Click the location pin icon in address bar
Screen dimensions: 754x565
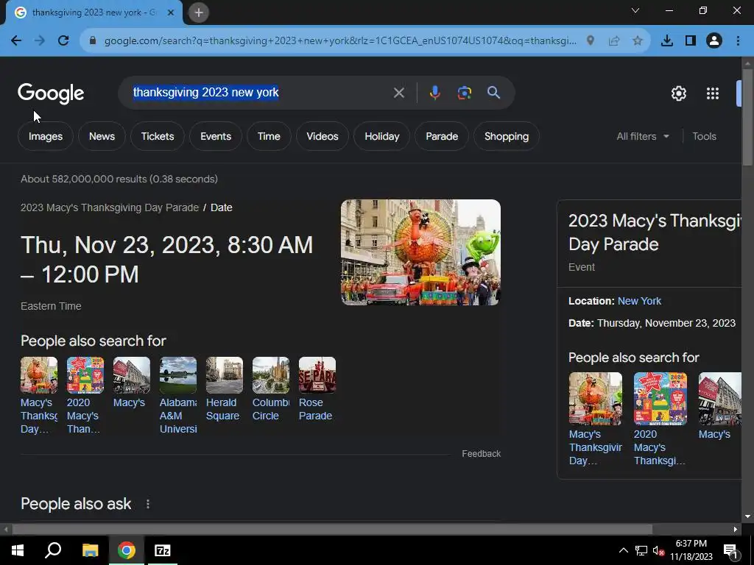click(x=591, y=41)
